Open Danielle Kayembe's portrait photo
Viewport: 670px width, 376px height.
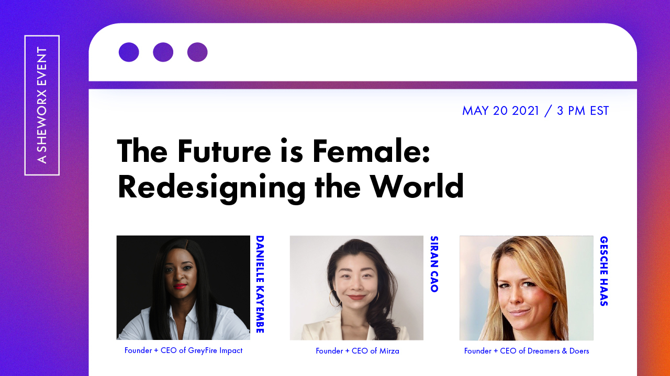pyautogui.click(x=183, y=288)
